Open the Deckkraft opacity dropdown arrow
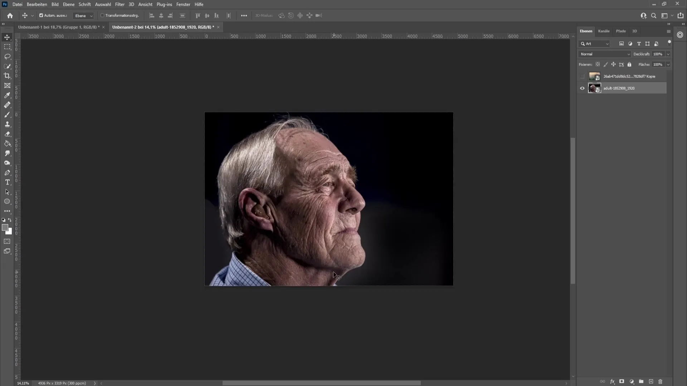Screen dimensions: 687x386 668,54
